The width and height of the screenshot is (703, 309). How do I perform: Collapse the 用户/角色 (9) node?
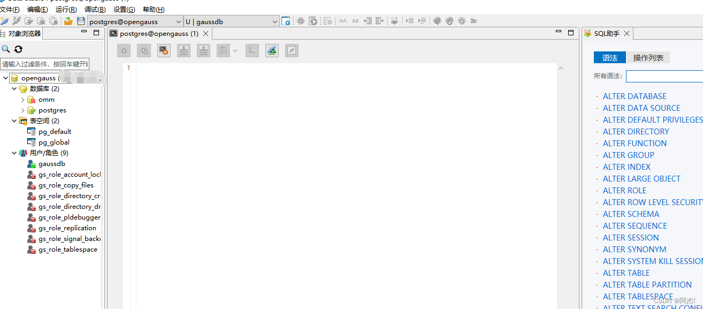pyautogui.click(x=14, y=153)
